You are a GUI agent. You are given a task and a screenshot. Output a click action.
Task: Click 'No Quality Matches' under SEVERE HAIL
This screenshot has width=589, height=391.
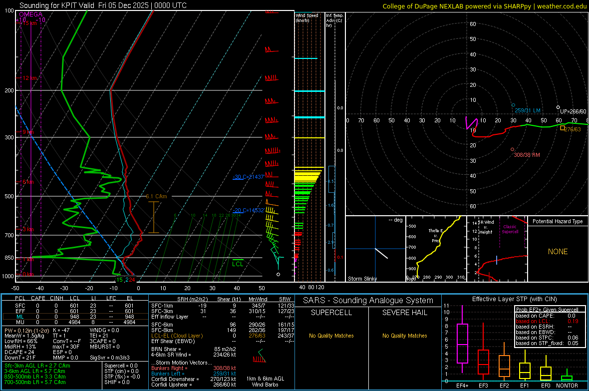404,336
